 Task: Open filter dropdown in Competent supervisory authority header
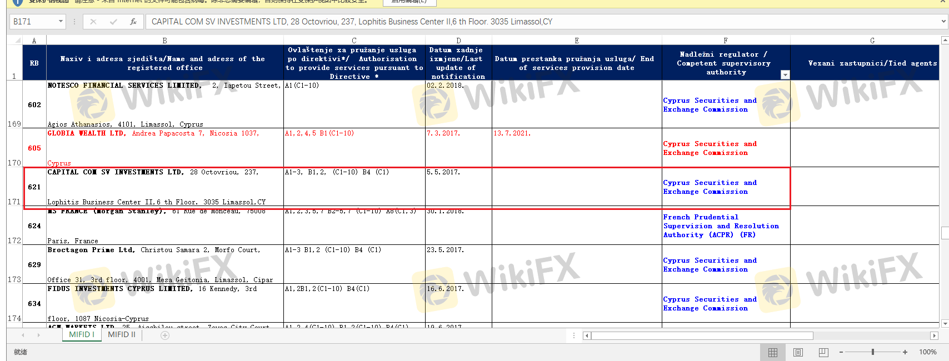tap(785, 75)
